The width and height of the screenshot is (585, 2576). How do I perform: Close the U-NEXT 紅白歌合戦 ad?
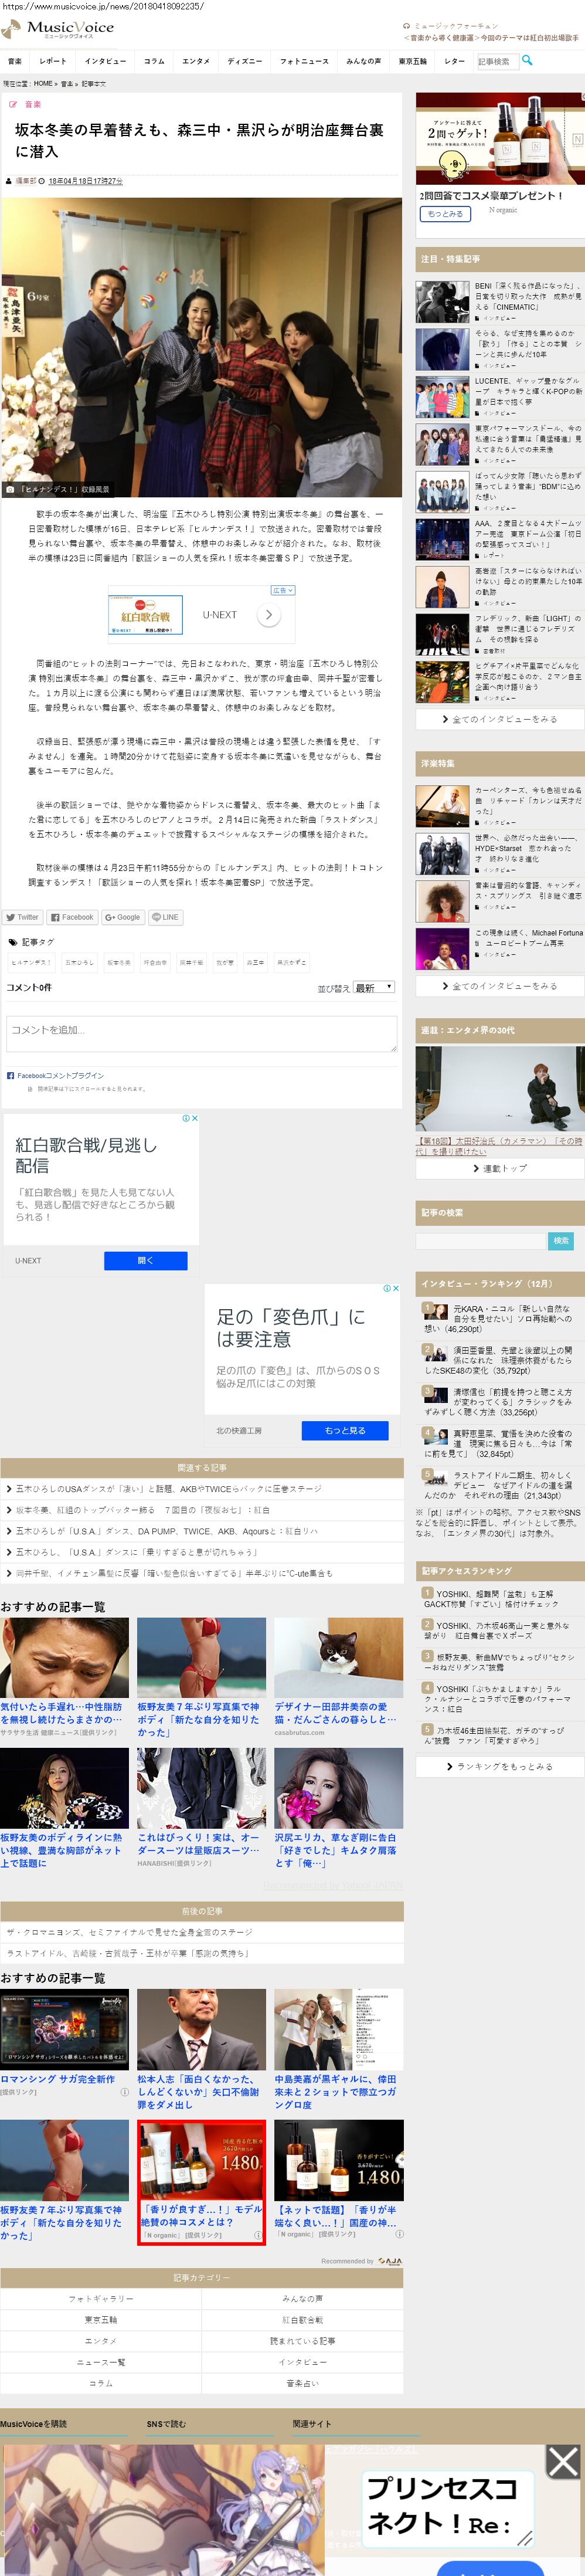coord(194,1118)
